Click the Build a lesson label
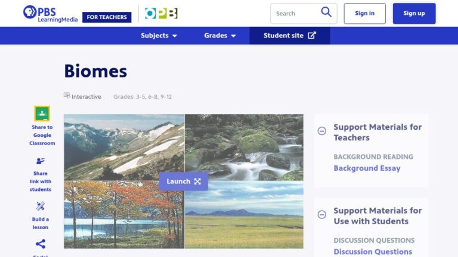 pos(41,223)
